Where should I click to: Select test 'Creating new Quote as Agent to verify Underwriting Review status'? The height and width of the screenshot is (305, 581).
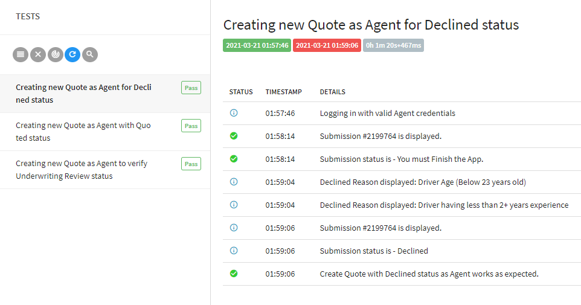click(x=105, y=170)
